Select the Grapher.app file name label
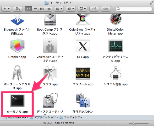154x126 pixels. click(x=17, y=57)
